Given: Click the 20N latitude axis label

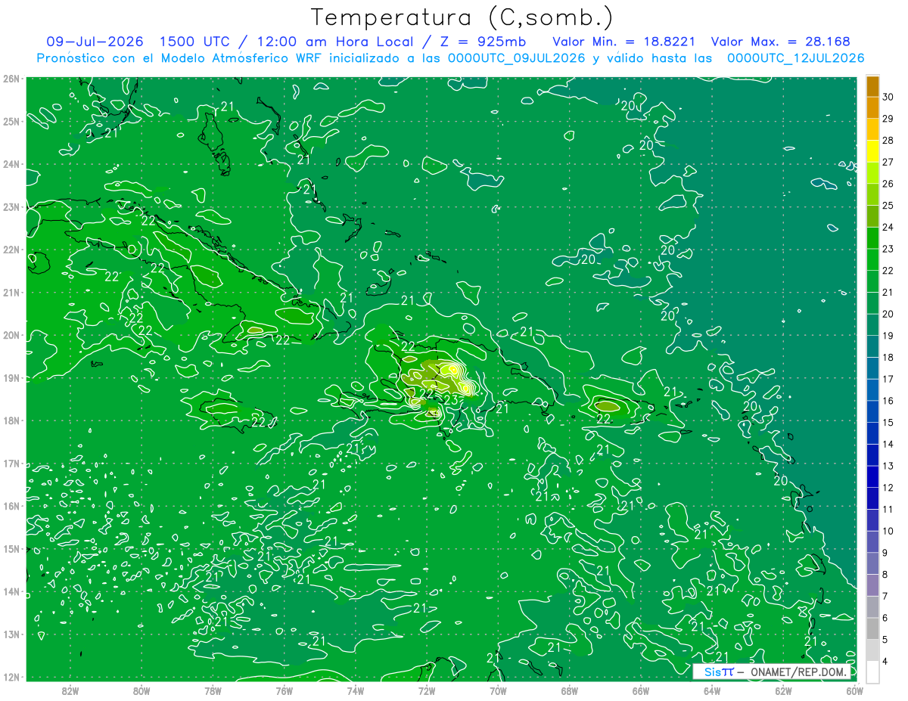Looking at the screenshot, I should click(x=11, y=335).
